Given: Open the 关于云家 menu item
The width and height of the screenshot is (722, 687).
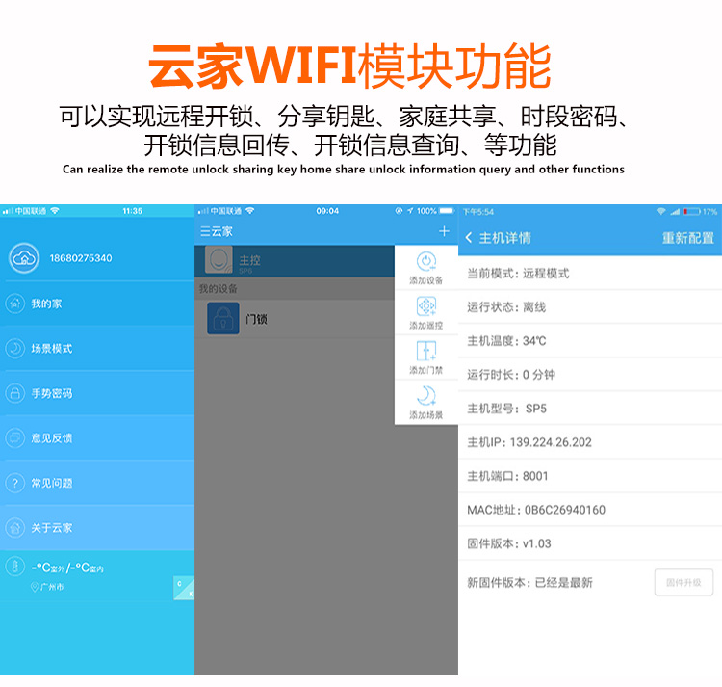Looking at the screenshot, I should point(97,528).
